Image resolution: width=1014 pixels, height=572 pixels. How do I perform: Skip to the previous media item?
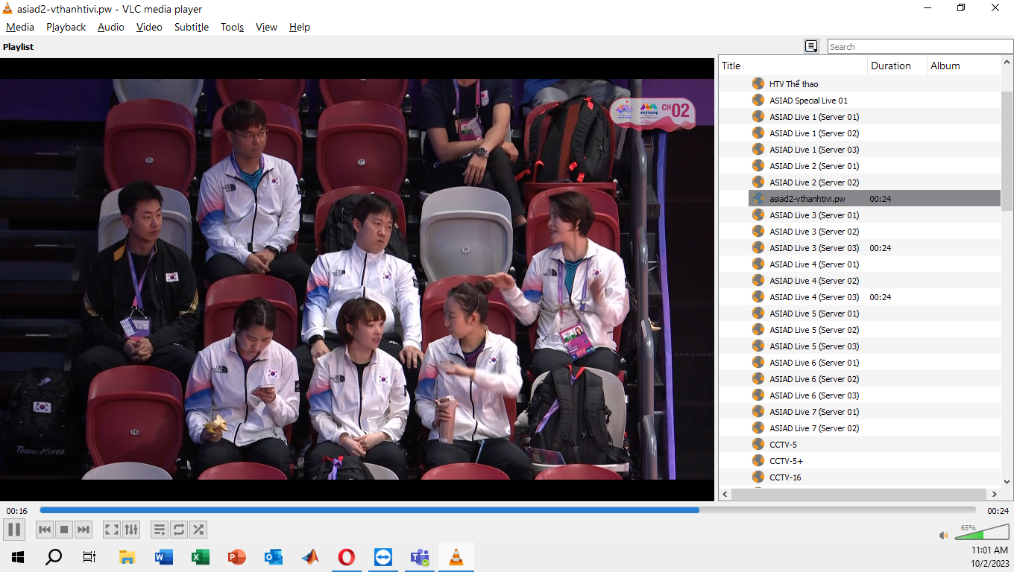tap(45, 530)
